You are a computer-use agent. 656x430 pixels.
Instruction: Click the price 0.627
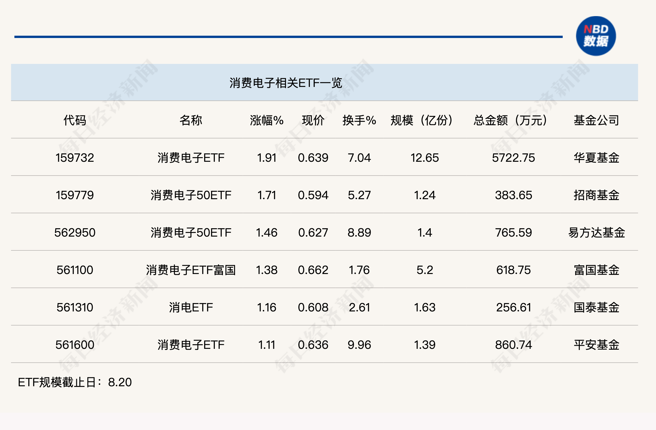click(313, 233)
